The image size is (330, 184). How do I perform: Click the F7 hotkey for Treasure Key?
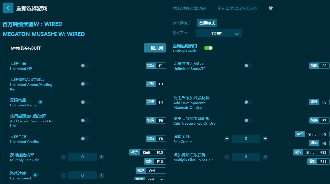point(319,120)
